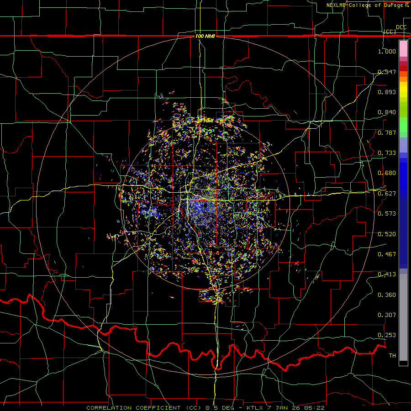This screenshot has width=411, height=411.
Task: Select the 0.253 scale value
Action: (x=387, y=335)
